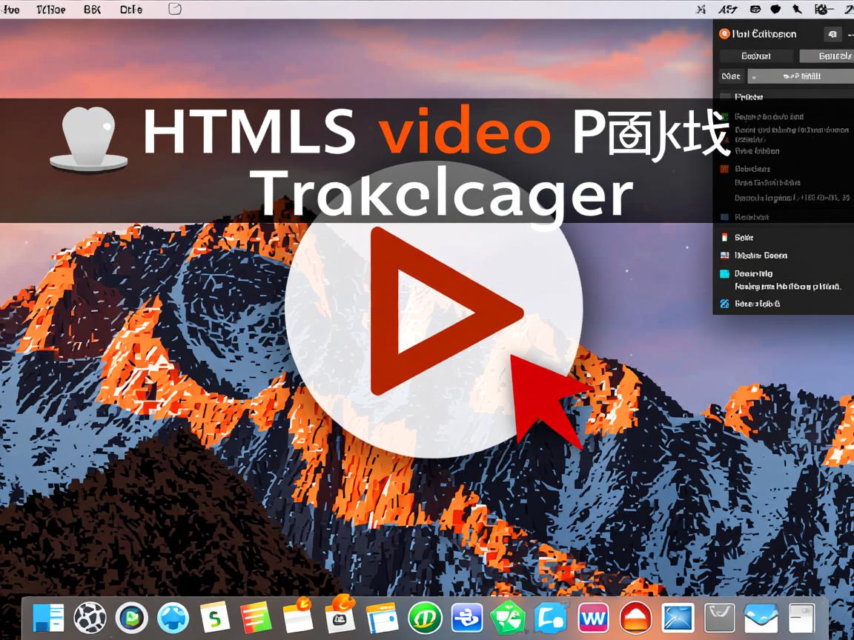854x640 pixels.
Task: Open the panel's overflow menu
Action: [850, 34]
